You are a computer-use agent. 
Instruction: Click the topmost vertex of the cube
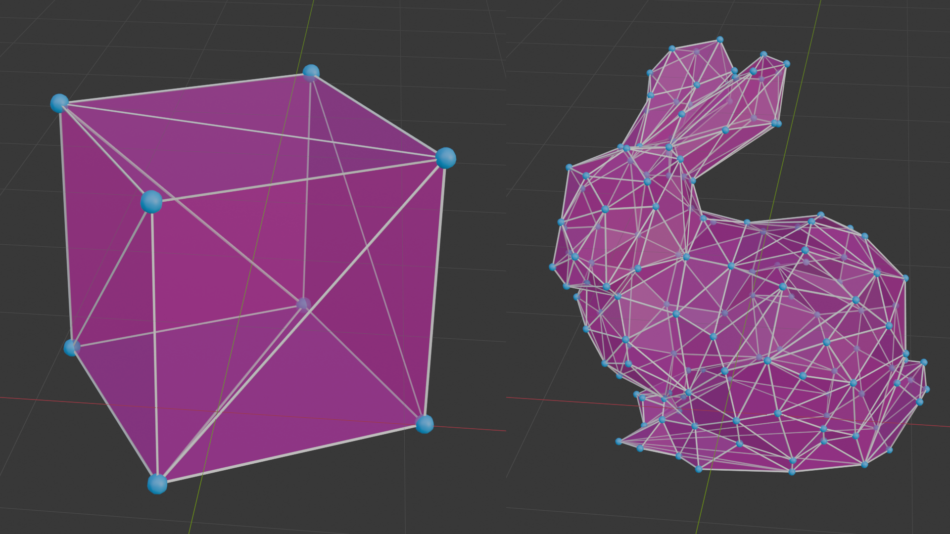311,73
